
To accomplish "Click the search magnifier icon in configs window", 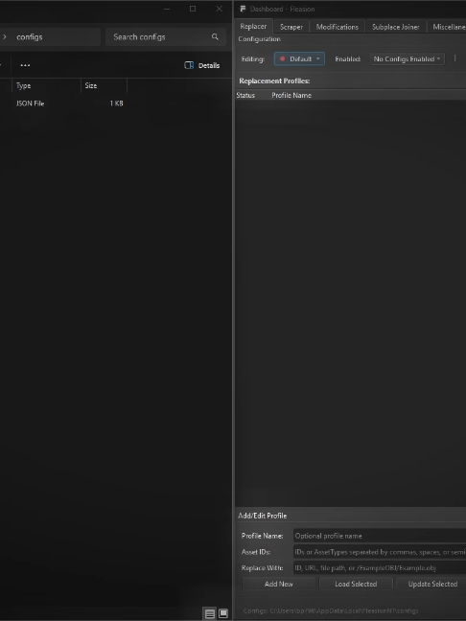I will click(215, 36).
